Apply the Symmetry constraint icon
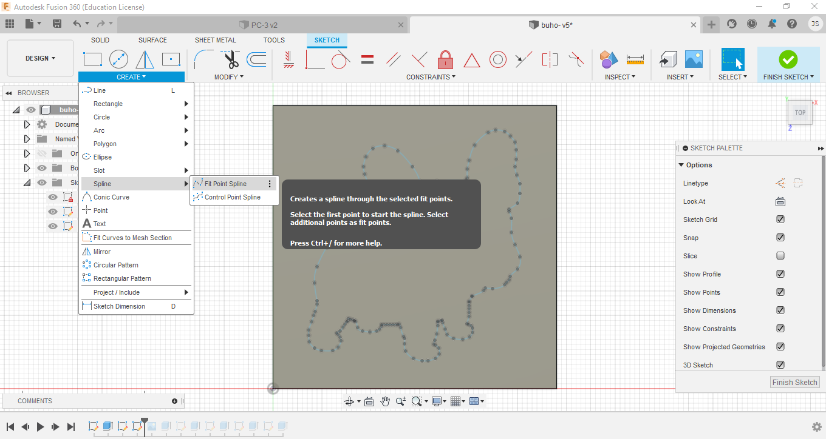The height and width of the screenshot is (439, 826). tap(550, 59)
